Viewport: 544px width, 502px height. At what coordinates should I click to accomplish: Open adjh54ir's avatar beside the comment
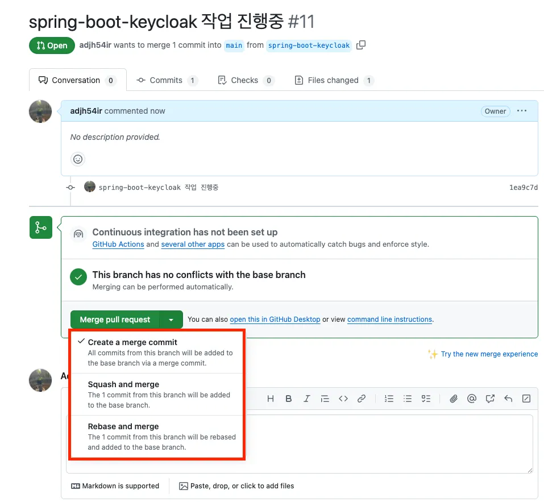click(40, 111)
